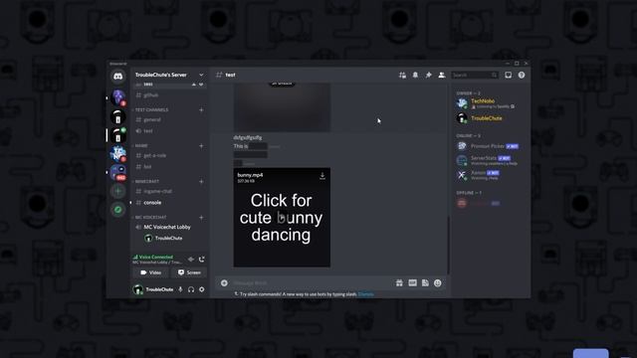Select the MC Voicechat Lobby voice channel
The height and width of the screenshot is (358, 637).
(169, 227)
